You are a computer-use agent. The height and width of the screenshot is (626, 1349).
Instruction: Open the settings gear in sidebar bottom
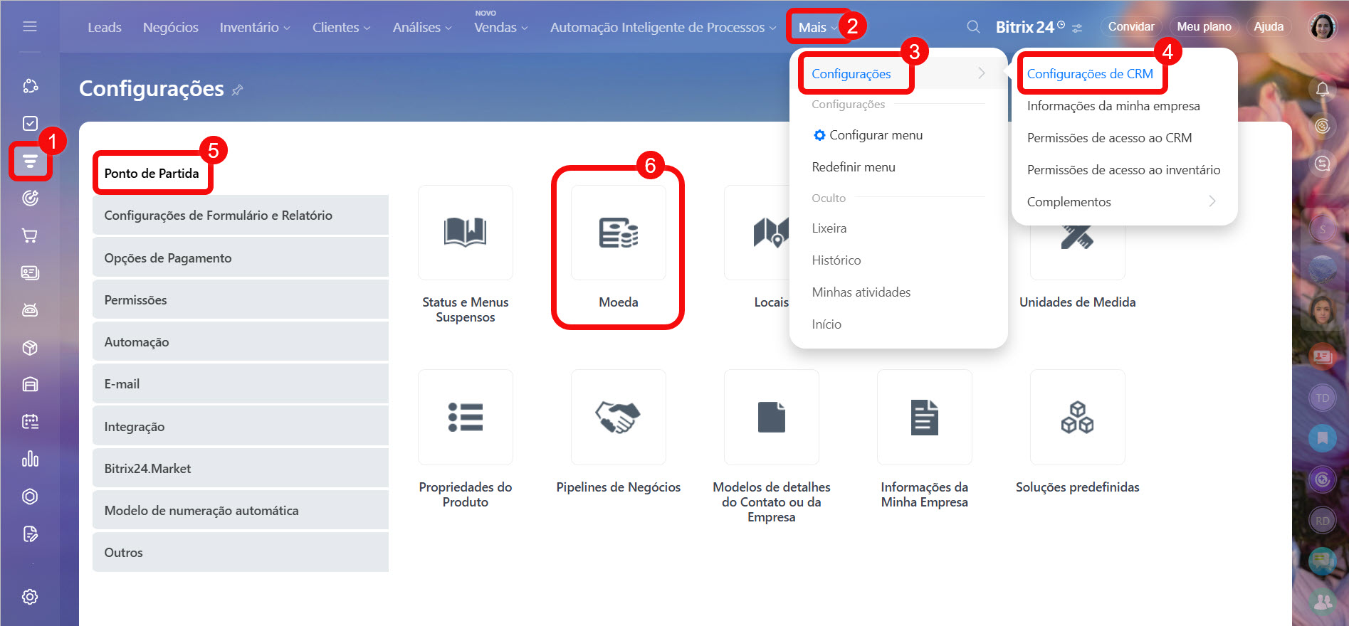tap(30, 597)
